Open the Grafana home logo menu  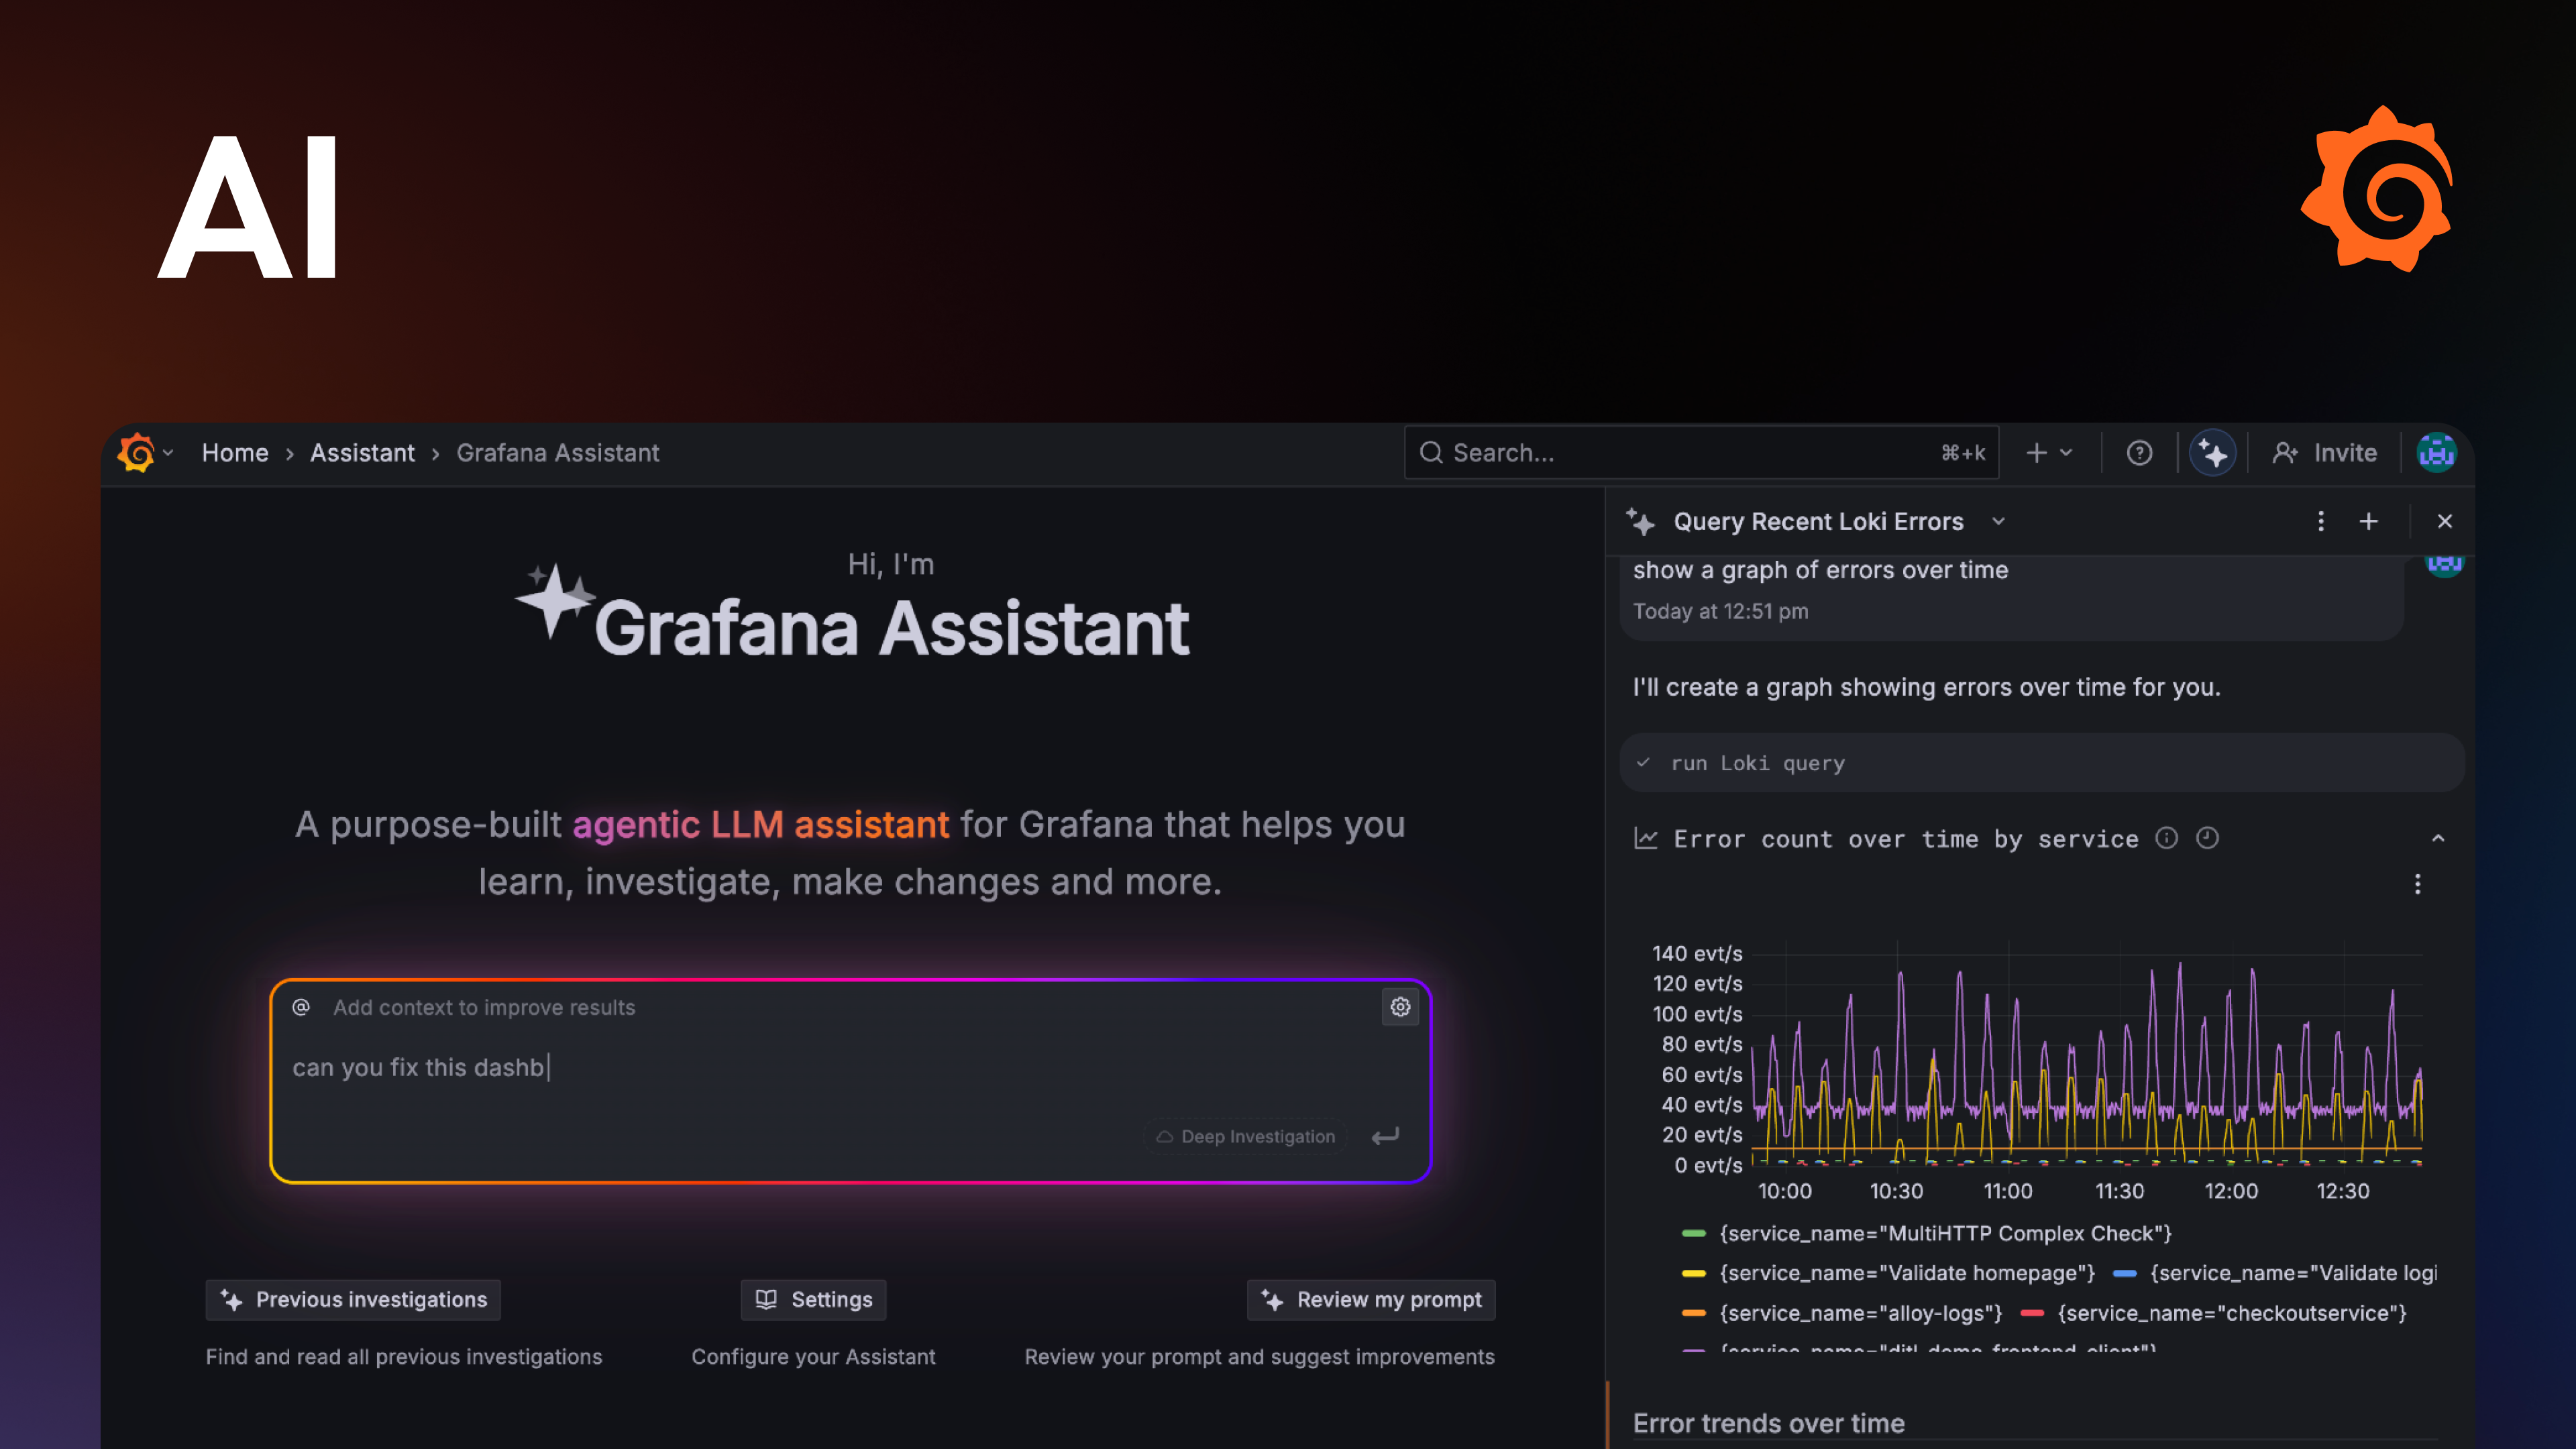coord(140,452)
